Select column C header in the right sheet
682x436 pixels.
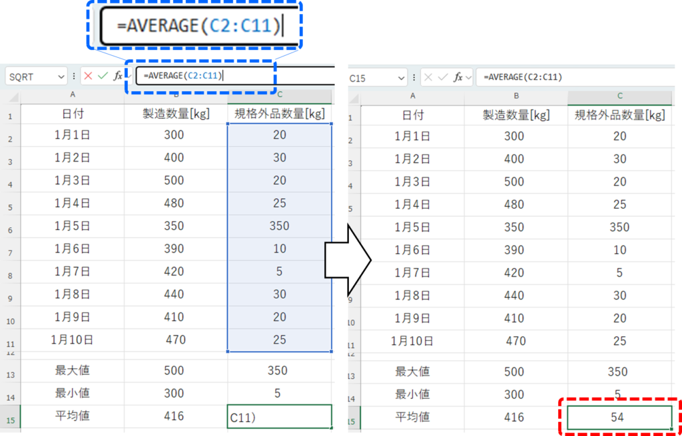pyautogui.click(x=619, y=96)
